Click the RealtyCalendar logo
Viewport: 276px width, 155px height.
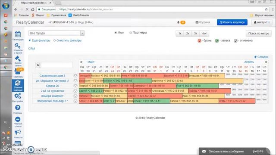(x=30, y=22)
